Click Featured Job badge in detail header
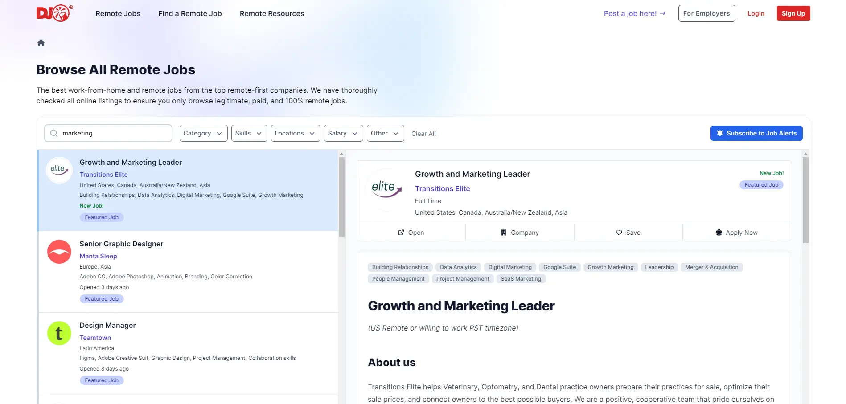846x404 pixels. pos(761,185)
